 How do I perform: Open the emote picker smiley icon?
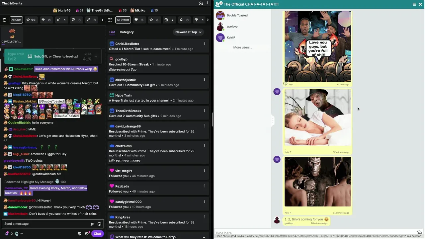click(99, 224)
